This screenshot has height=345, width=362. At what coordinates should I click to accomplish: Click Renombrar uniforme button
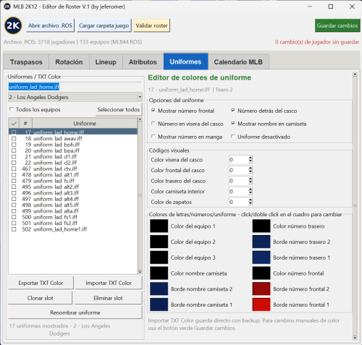tap(75, 312)
